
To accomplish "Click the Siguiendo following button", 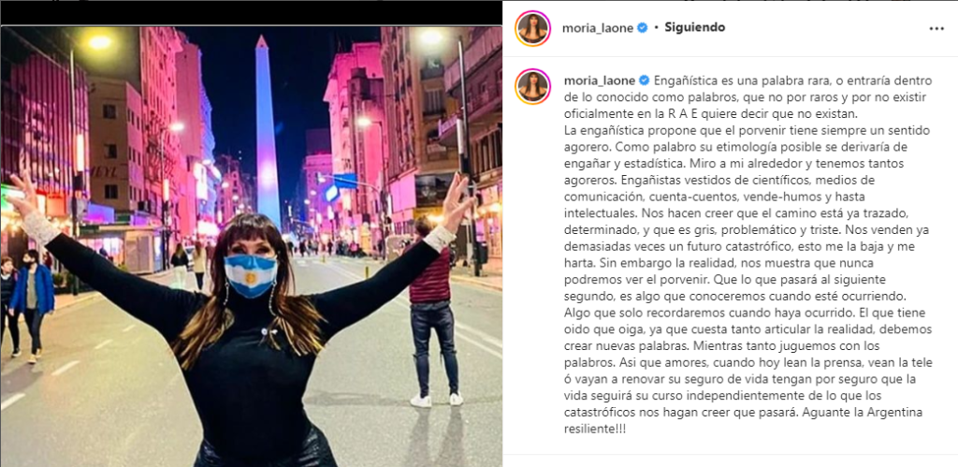I will (x=695, y=27).
